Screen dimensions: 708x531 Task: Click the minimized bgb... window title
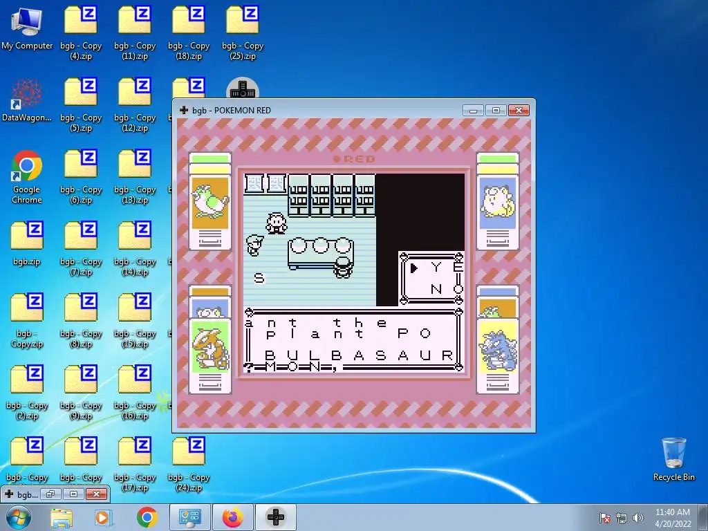click(x=28, y=494)
